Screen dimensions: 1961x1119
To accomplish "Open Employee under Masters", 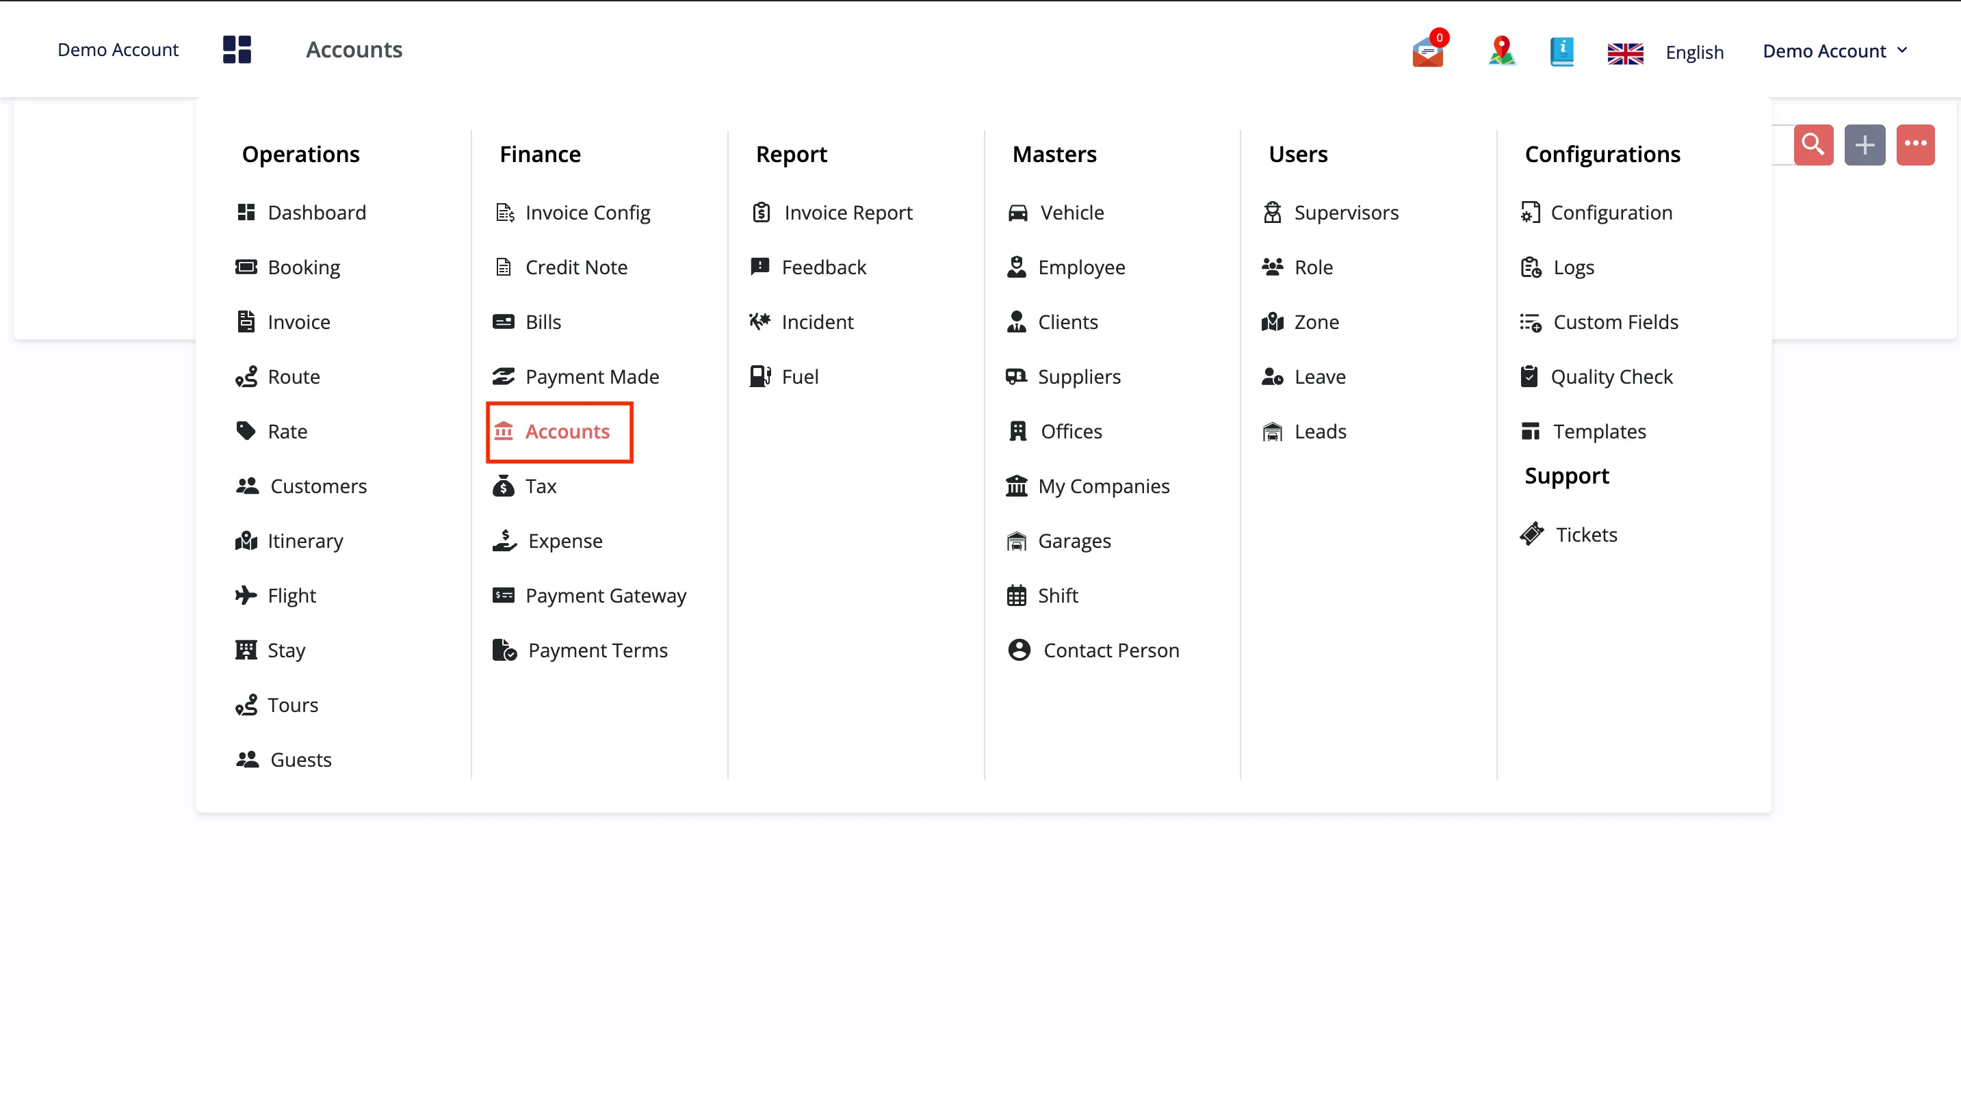I will click(1065, 267).
